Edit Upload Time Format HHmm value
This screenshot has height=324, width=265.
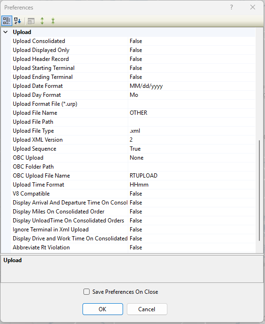click(191, 185)
